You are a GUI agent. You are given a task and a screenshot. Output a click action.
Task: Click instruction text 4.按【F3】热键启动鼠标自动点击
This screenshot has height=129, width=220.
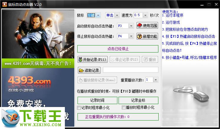click(x=188, y=36)
